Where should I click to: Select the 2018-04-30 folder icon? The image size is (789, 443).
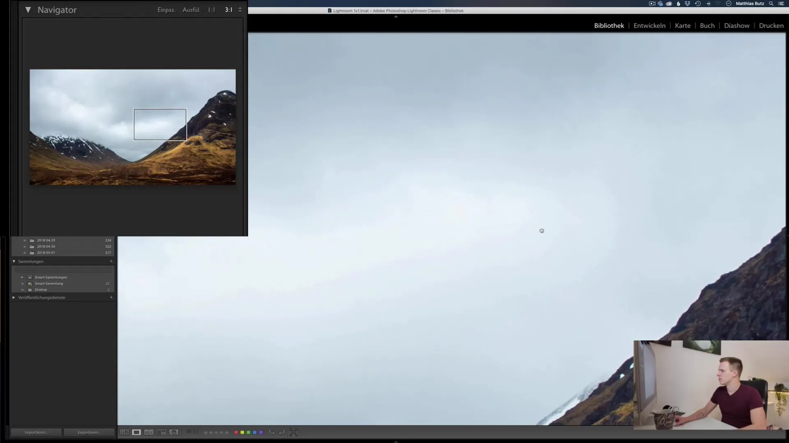[32, 247]
